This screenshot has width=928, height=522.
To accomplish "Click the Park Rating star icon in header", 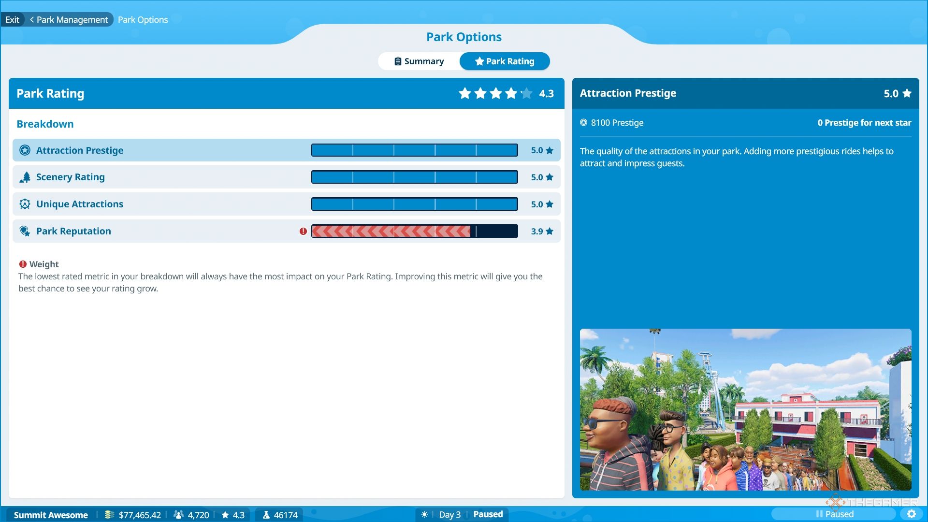I will [x=478, y=61].
